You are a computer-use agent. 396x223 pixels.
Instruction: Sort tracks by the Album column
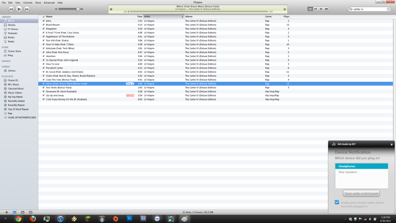(224, 17)
